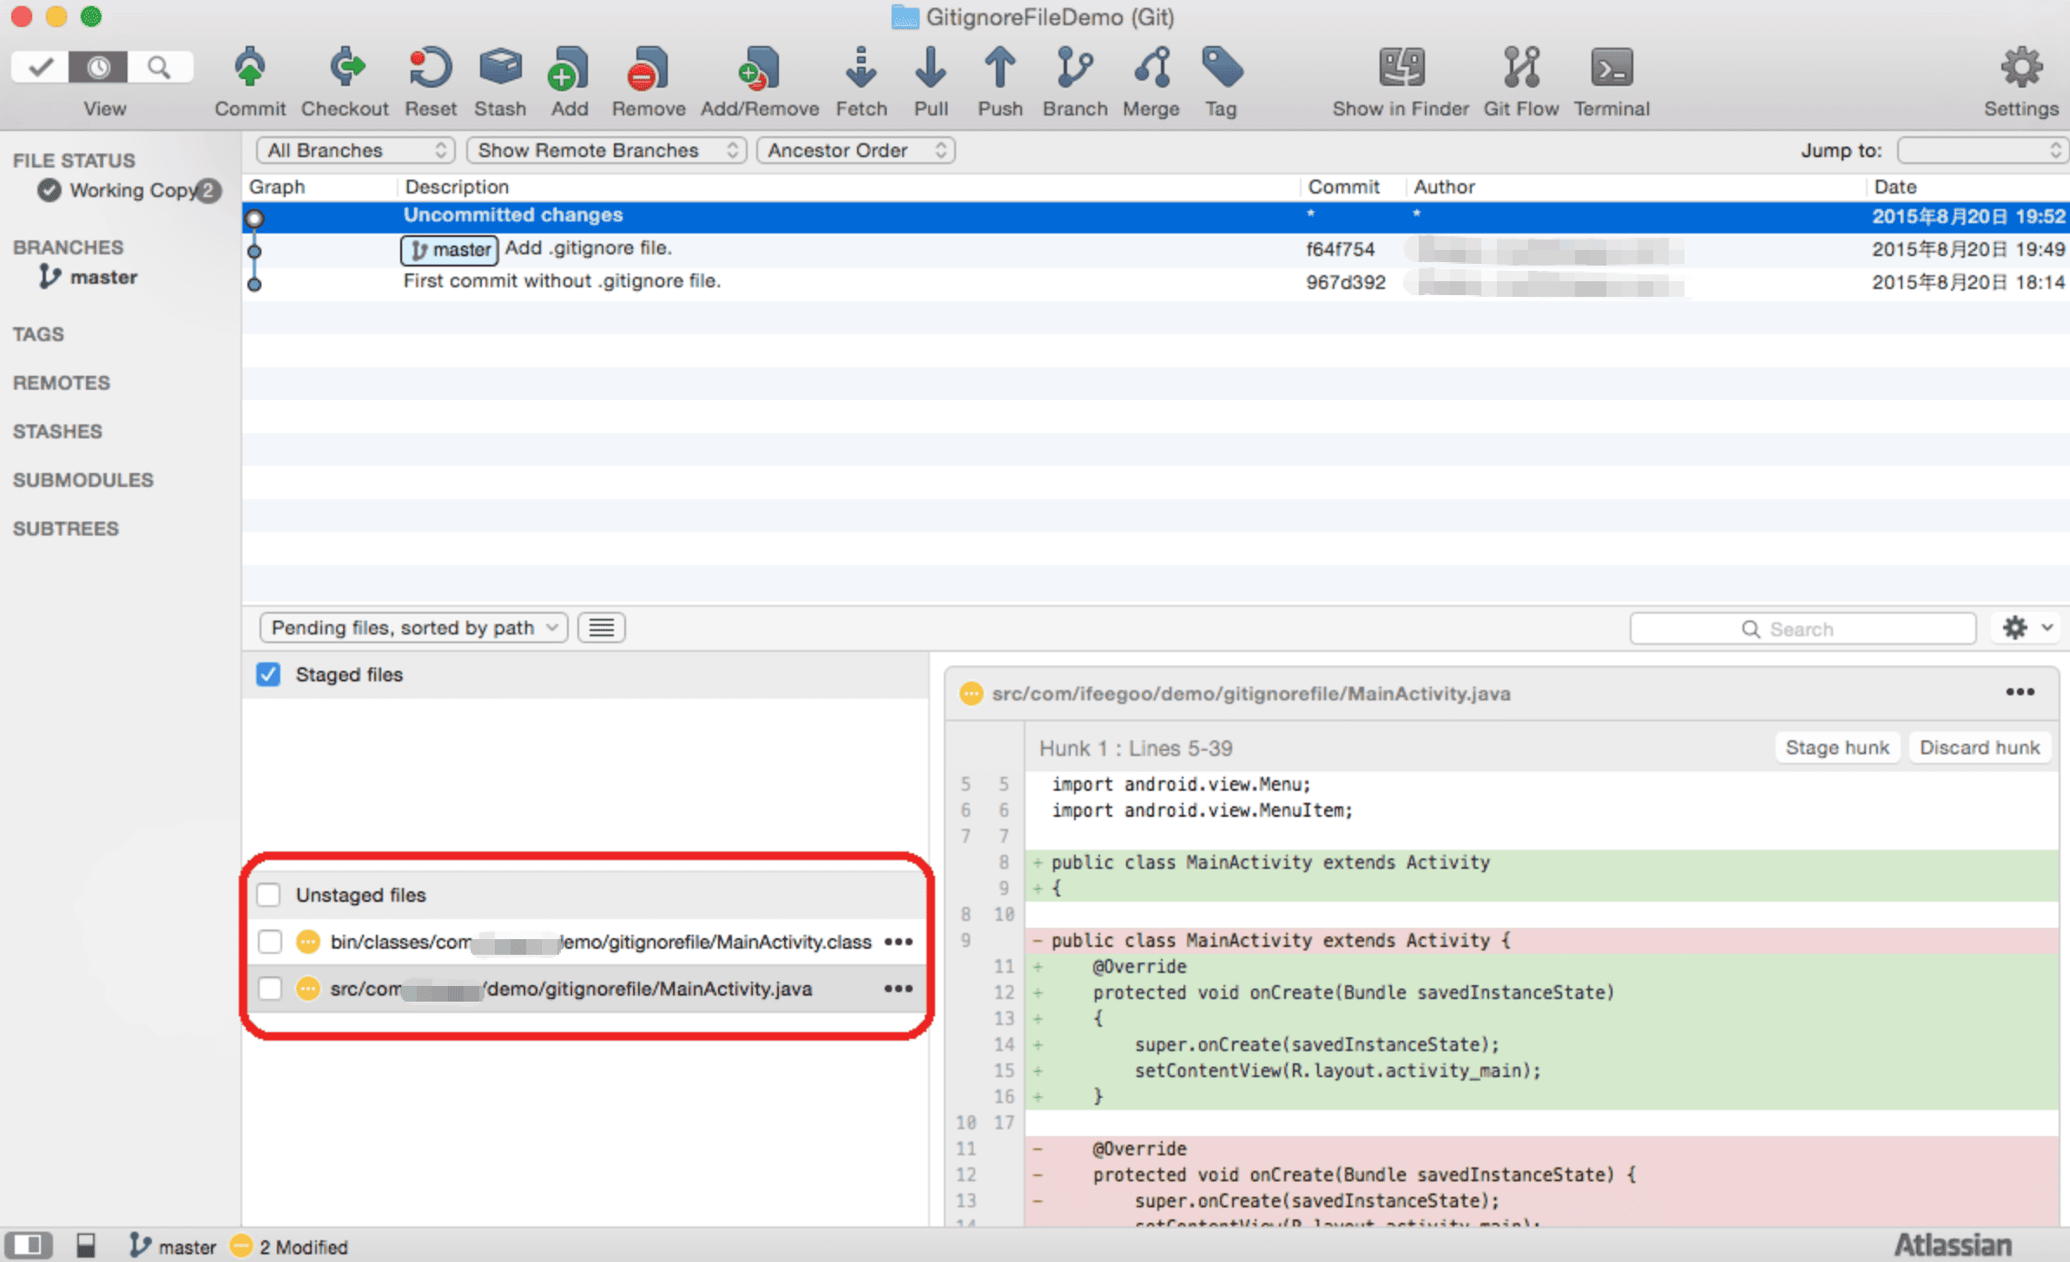Image resolution: width=2070 pixels, height=1262 pixels.
Task: Click the Fetch icon in the toolbar
Action: coord(860,68)
